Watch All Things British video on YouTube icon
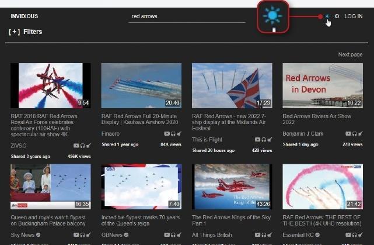374x245 pixels. tap(257, 235)
